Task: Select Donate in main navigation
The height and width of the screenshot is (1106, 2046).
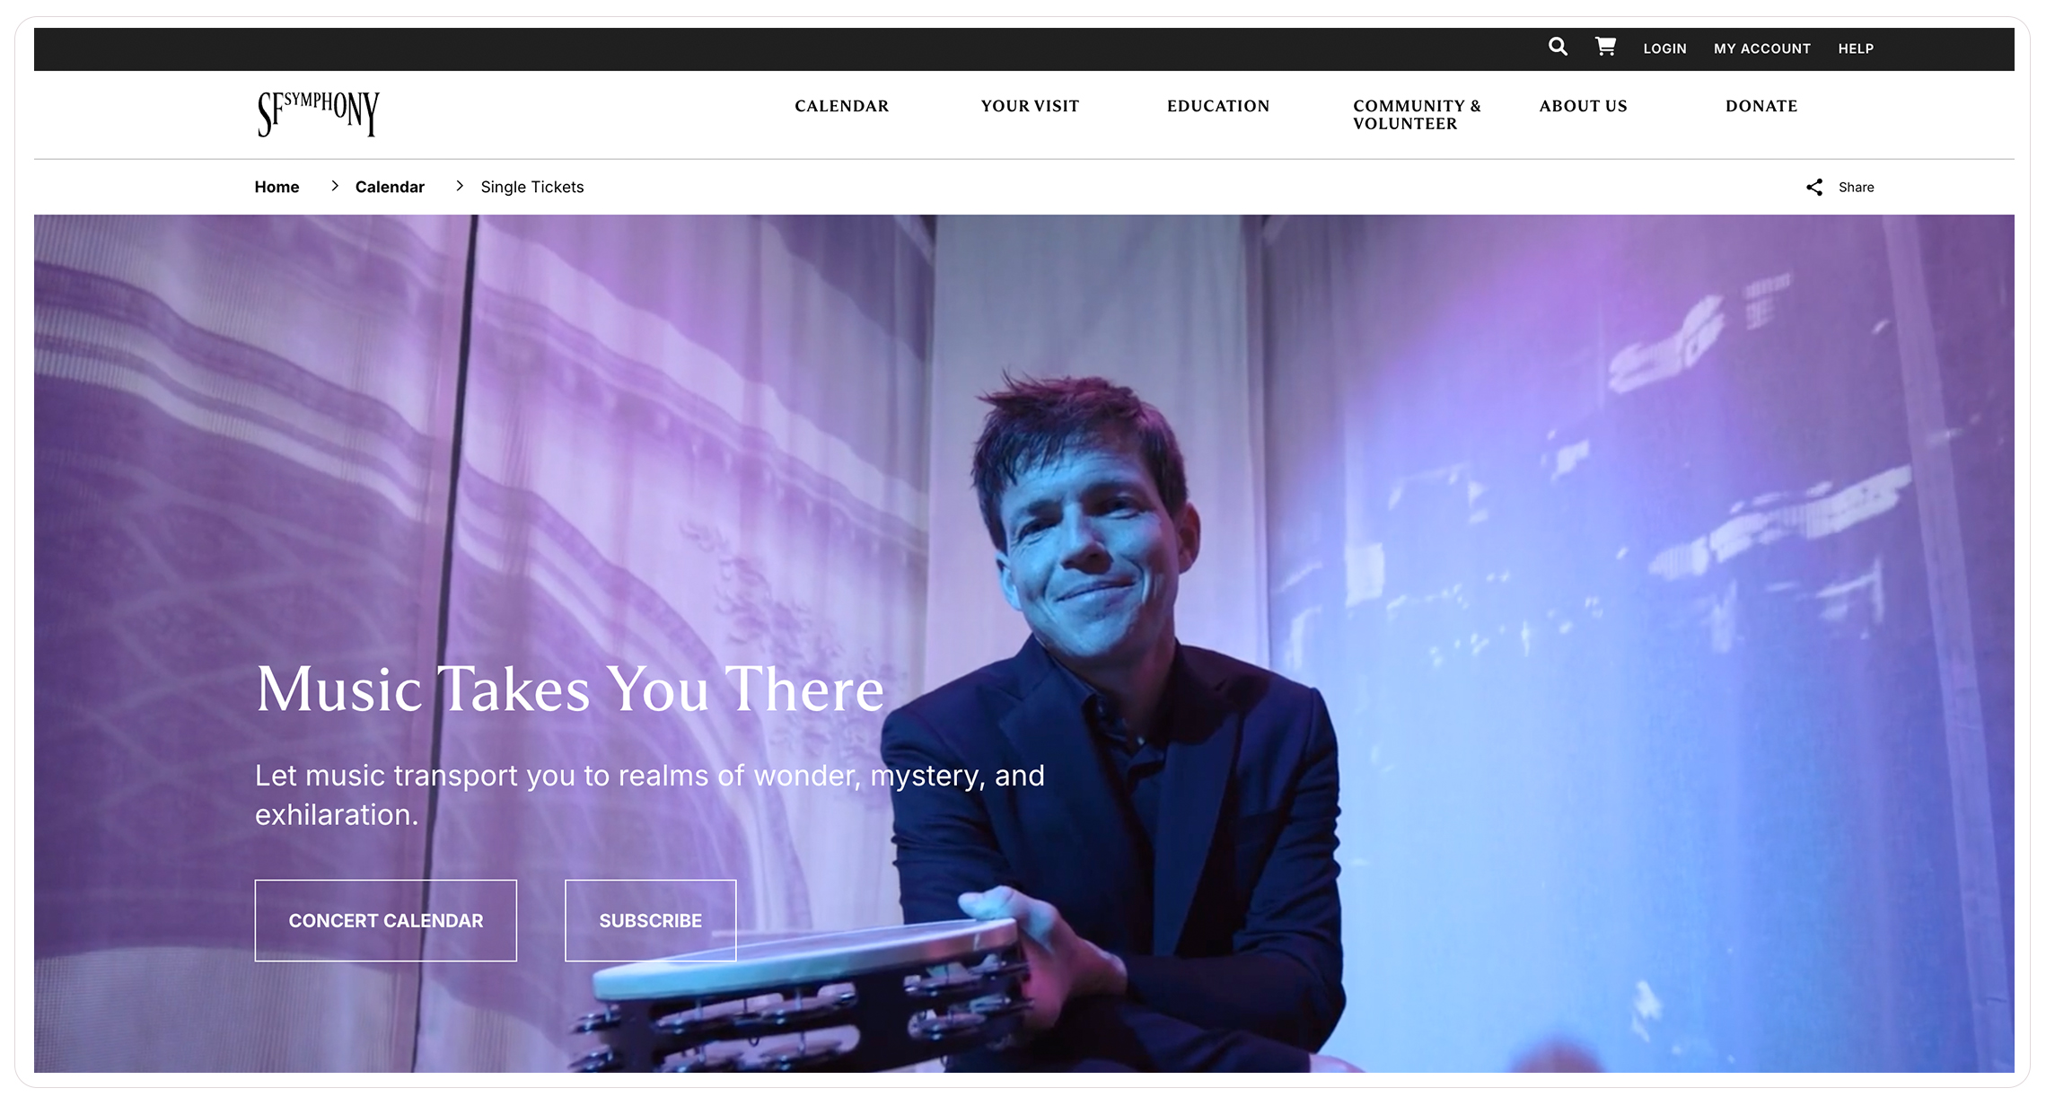Action: pos(1761,106)
